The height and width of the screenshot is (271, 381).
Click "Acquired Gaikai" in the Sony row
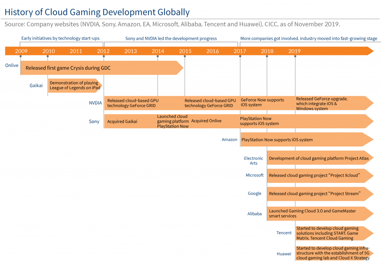pyautogui.click(x=122, y=122)
